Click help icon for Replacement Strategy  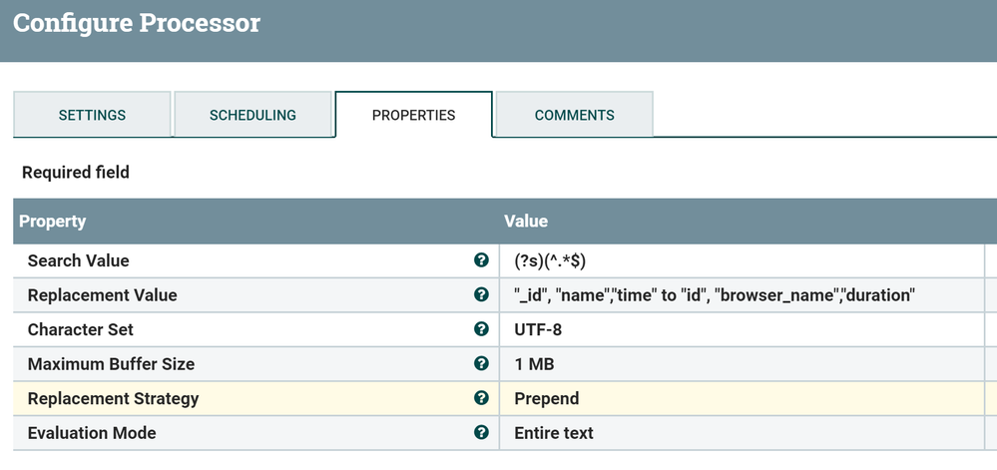point(481,398)
